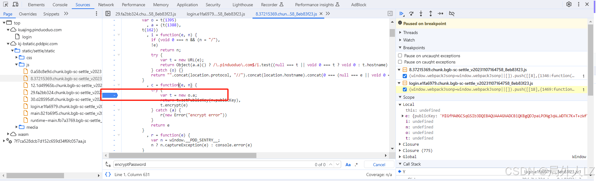
Task: Switch to the Elements panel
Action: 36,5
